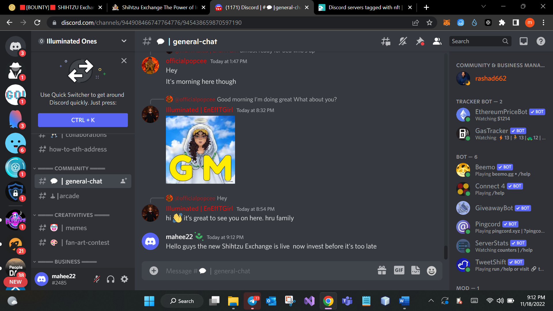Open the Threads icon in channel header
Image resolution: width=553 pixels, height=311 pixels.
386,41
